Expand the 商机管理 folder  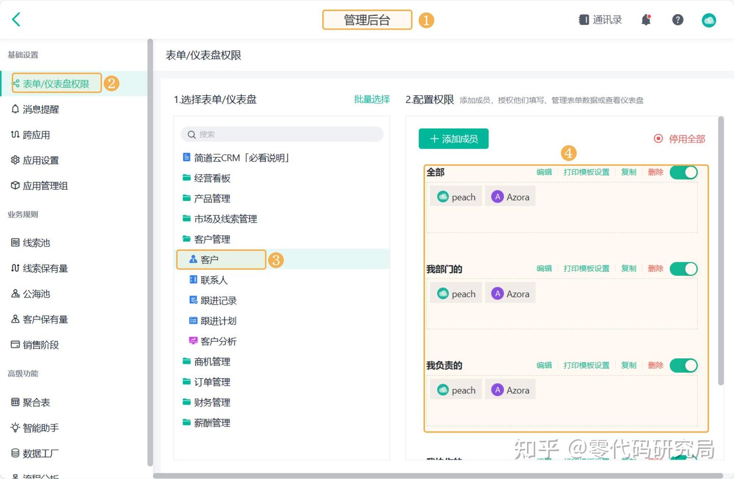(x=212, y=362)
